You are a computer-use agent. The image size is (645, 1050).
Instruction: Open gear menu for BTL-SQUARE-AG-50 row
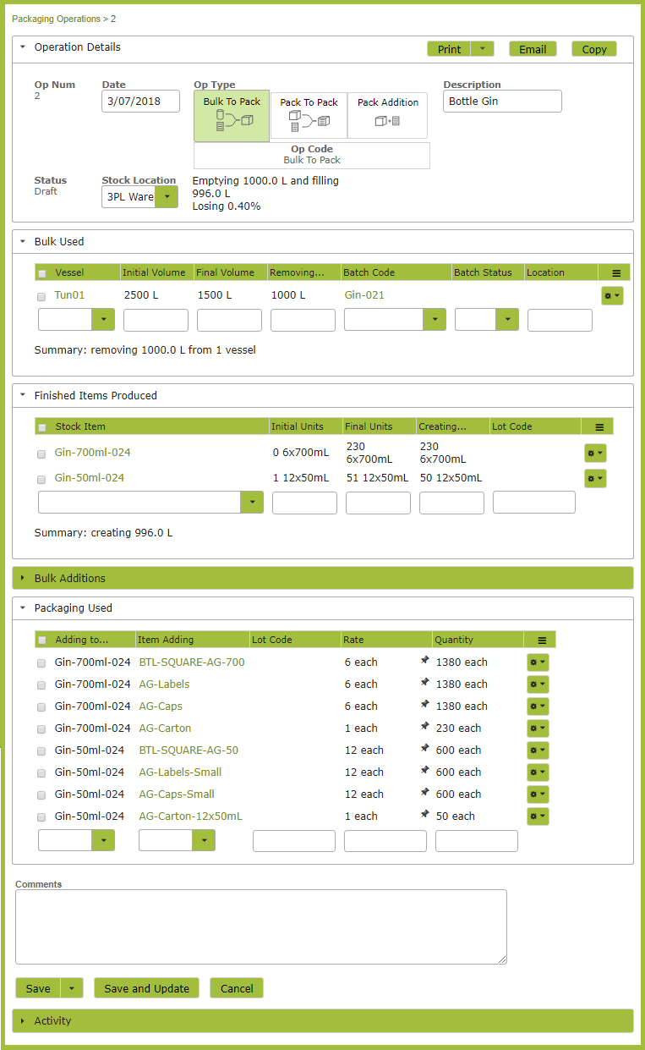538,750
